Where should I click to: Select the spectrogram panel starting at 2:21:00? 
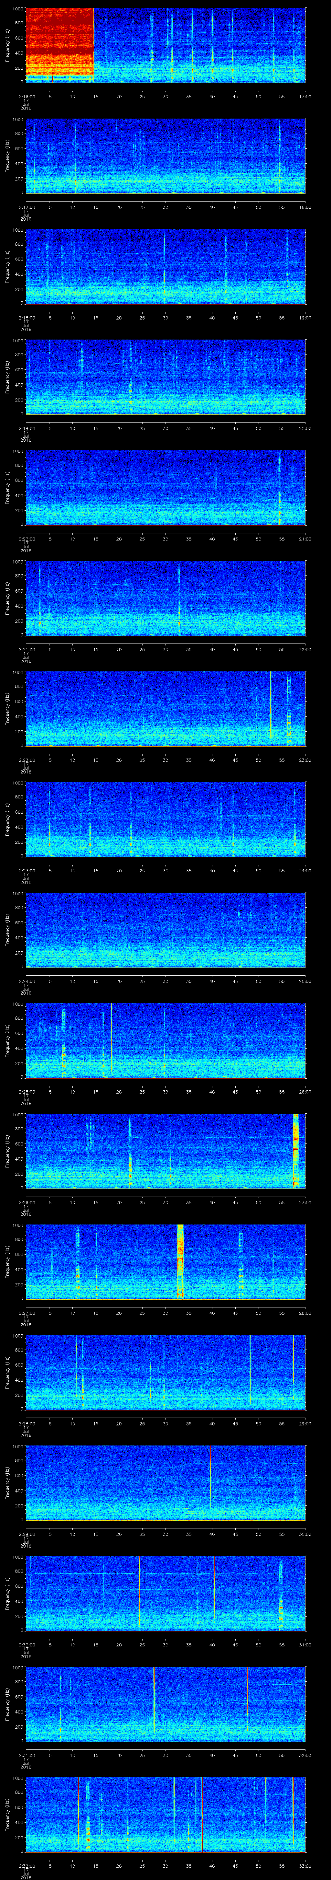[166, 598]
